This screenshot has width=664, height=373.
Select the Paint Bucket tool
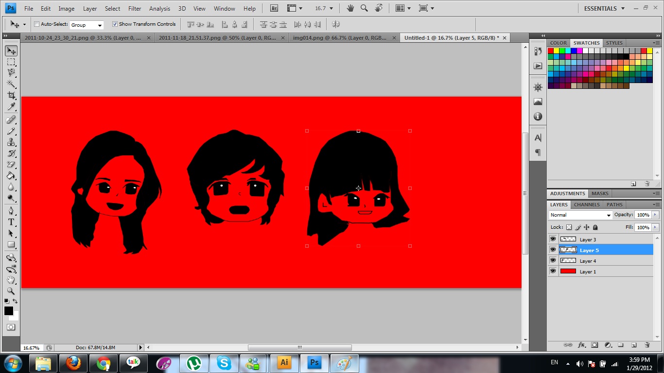(x=11, y=176)
